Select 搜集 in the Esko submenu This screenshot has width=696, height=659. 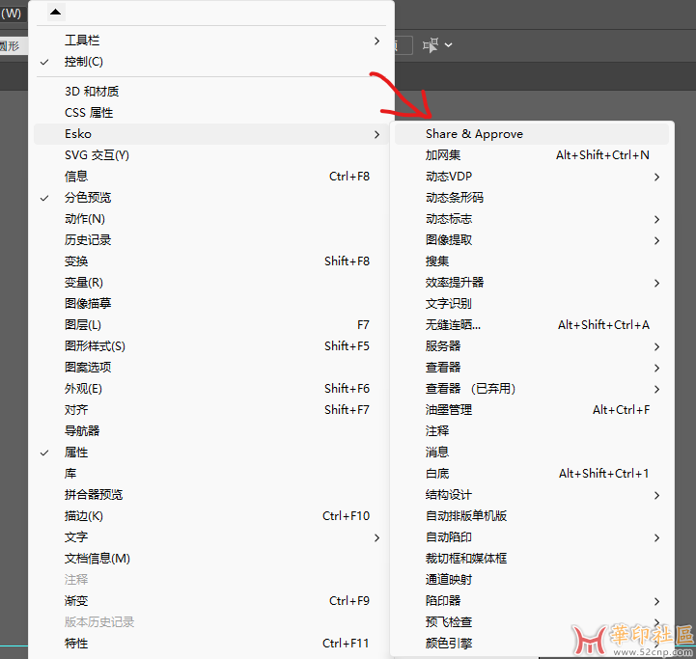pyautogui.click(x=532, y=261)
